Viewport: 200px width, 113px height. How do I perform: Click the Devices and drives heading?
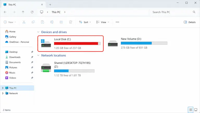(54, 32)
